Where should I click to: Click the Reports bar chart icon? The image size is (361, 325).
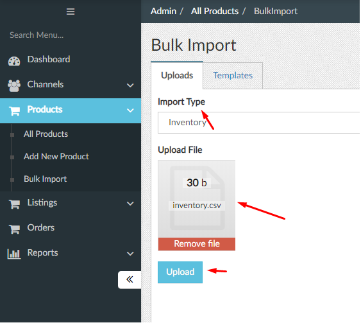coord(14,254)
